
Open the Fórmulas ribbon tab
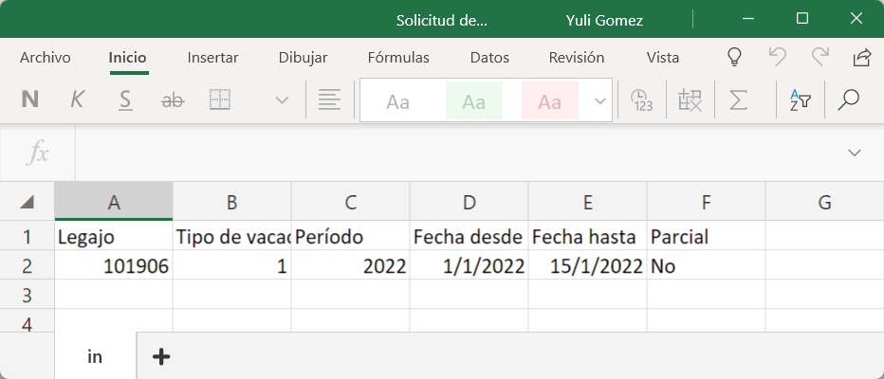pos(398,58)
